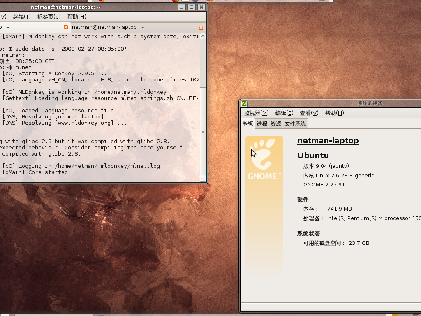
Task: Click the terminal scrollbar down arrow
Action: (203, 179)
